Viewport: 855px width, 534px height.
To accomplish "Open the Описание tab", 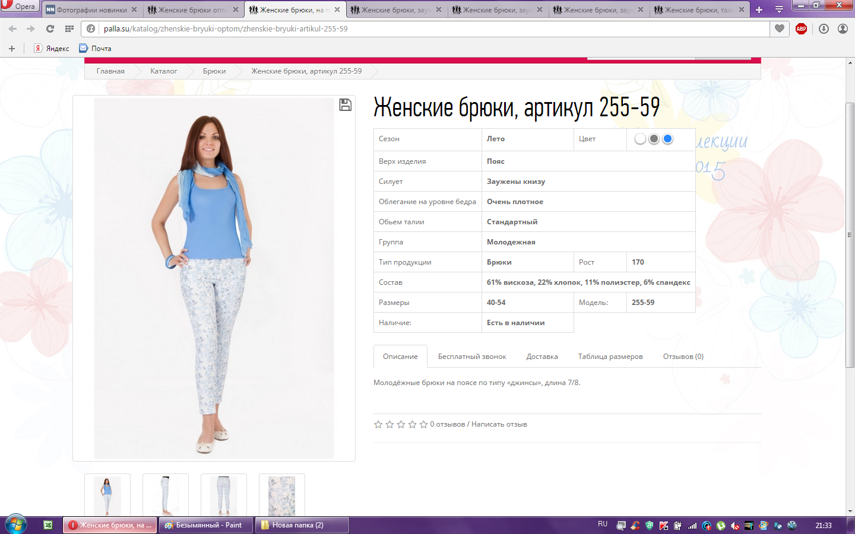I will (x=400, y=357).
